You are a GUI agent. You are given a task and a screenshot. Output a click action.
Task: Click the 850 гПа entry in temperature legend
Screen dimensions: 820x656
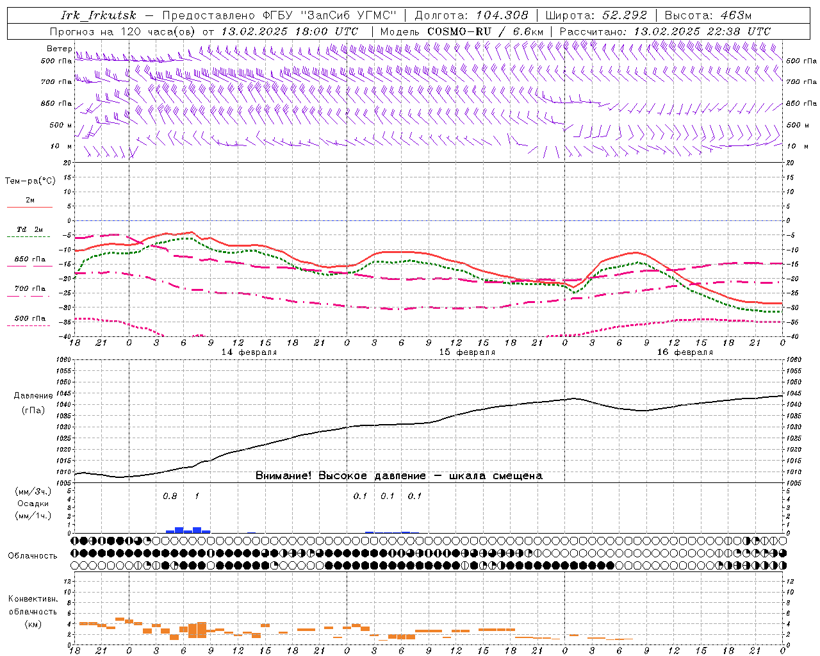(x=30, y=259)
